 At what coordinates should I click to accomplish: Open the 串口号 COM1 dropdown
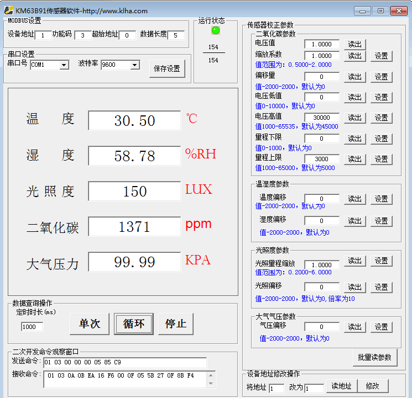pyautogui.click(x=64, y=65)
